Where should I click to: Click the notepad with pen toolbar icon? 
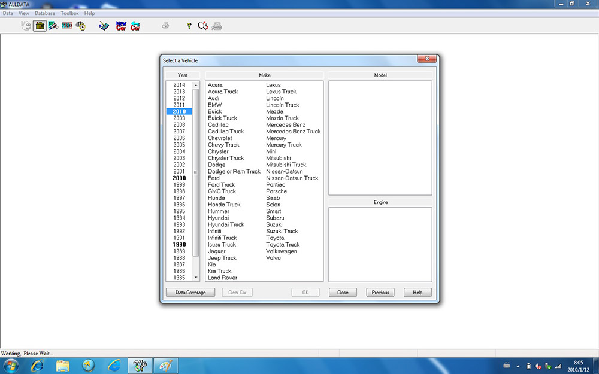coord(104,26)
